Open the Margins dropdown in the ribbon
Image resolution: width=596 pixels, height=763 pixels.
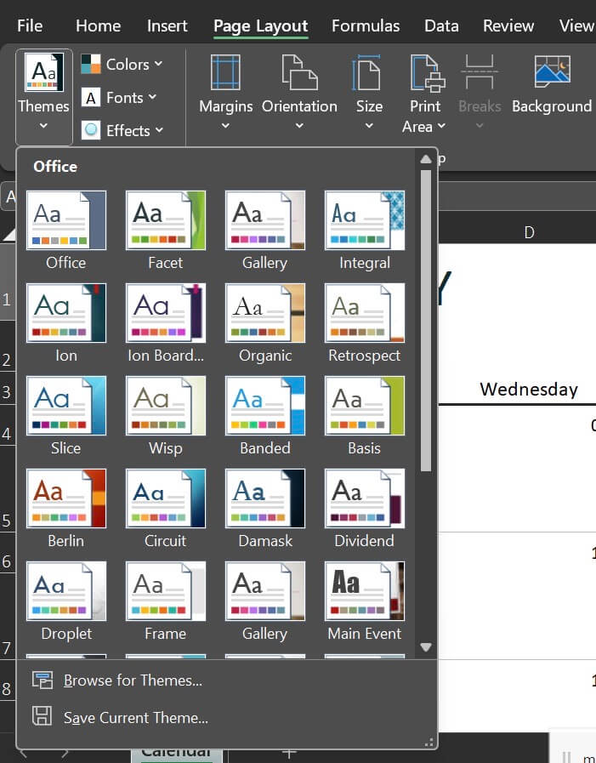click(225, 92)
